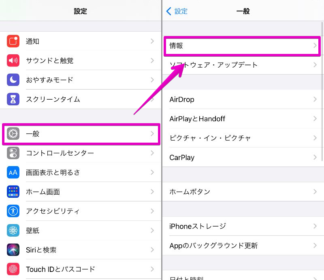The width and height of the screenshot is (324, 280).
Task: Select the サウンドと触覚 speaker icon
Action: 13,60
